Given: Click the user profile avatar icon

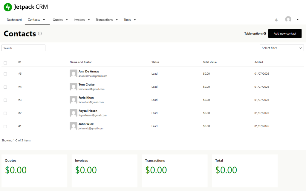Looking at the screenshot, I should coord(288,19).
